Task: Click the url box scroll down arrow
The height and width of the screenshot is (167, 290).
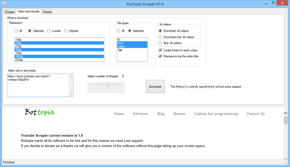Action: pos(71,94)
